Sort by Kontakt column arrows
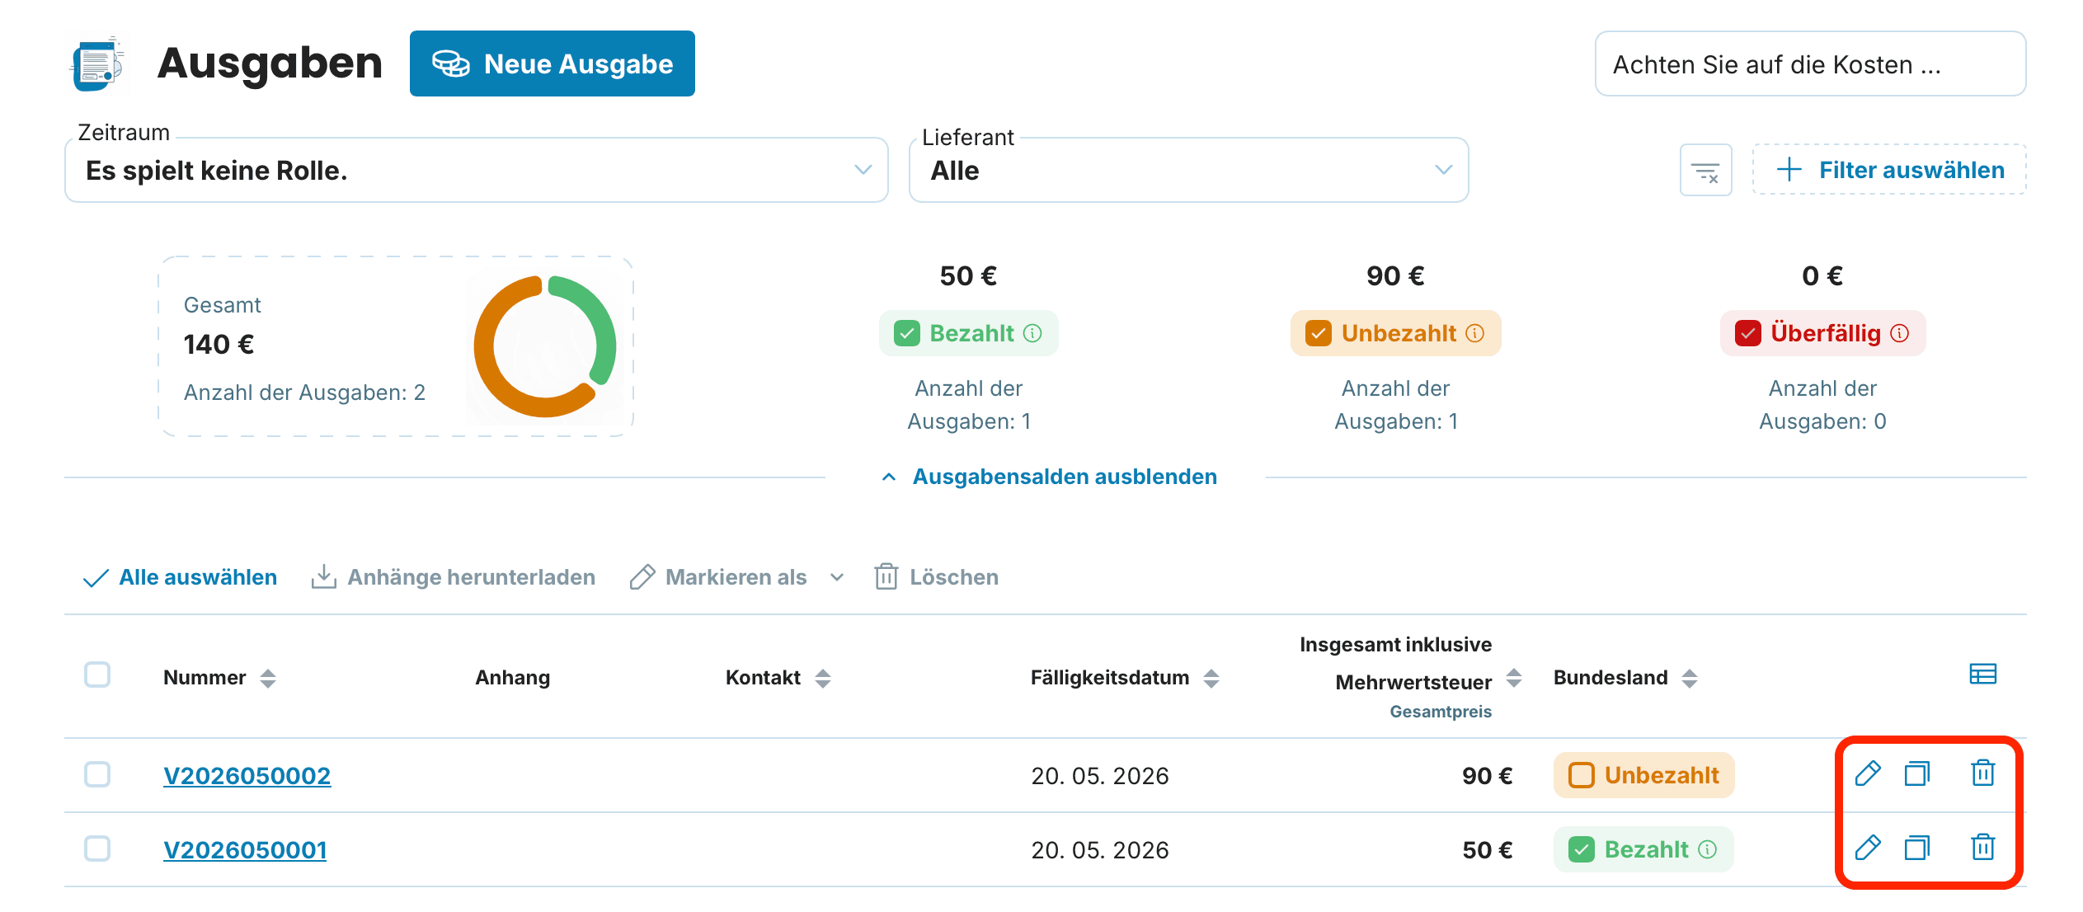The image size is (2083, 912). [x=822, y=679]
